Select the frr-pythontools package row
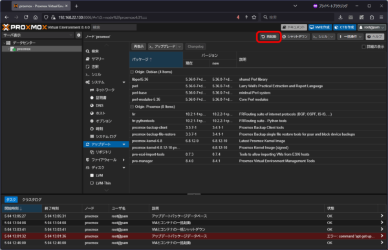 [257, 121]
